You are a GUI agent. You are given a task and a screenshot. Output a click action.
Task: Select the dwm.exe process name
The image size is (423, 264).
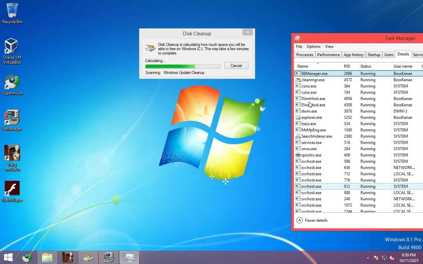tap(309, 111)
